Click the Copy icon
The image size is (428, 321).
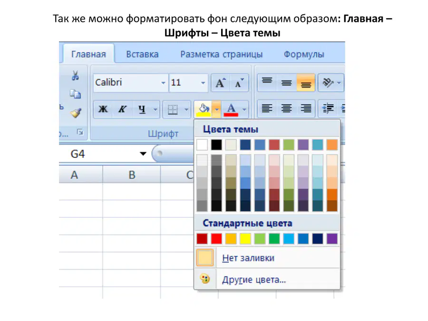(x=75, y=94)
